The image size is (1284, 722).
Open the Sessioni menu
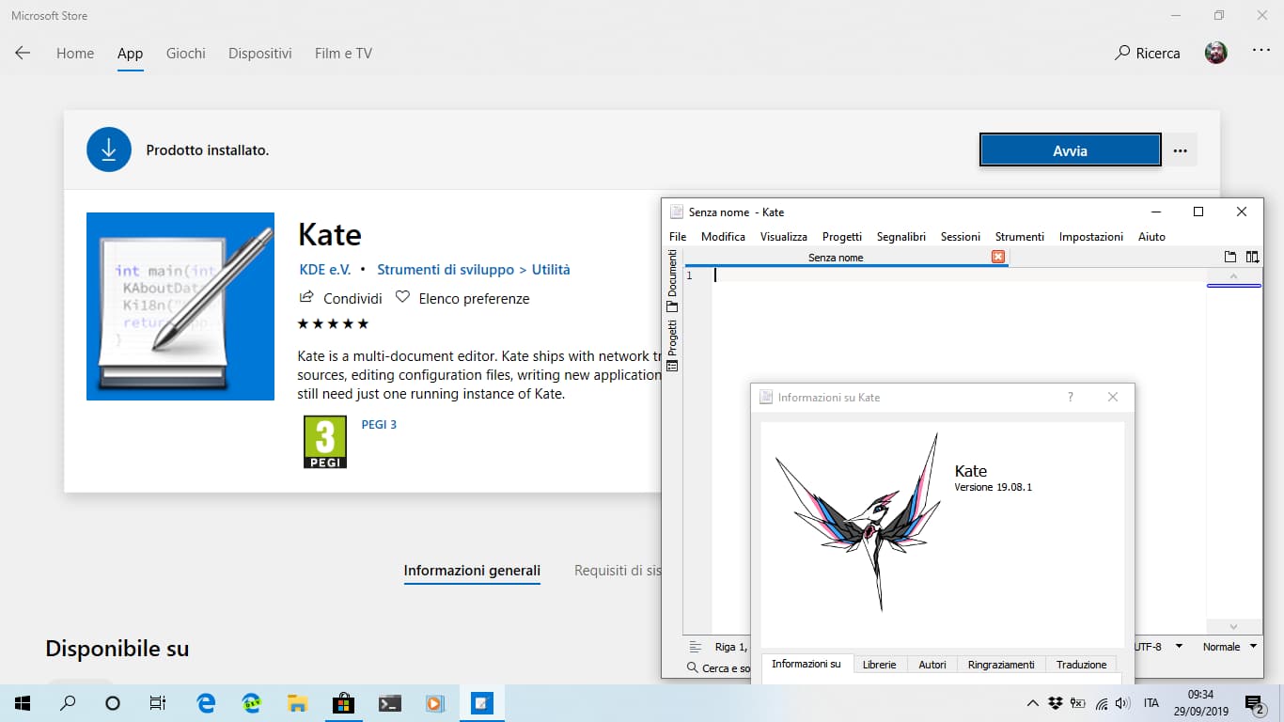tap(961, 237)
